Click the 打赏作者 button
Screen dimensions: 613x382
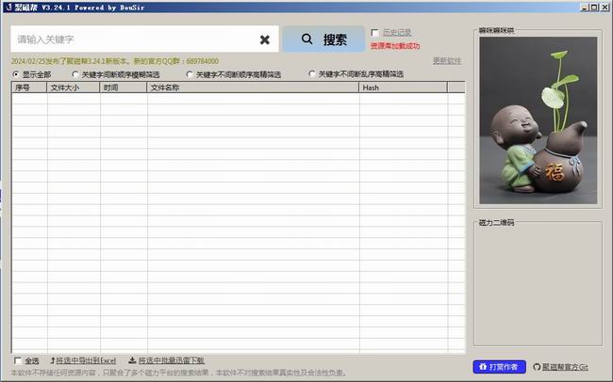tap(499, 367)
